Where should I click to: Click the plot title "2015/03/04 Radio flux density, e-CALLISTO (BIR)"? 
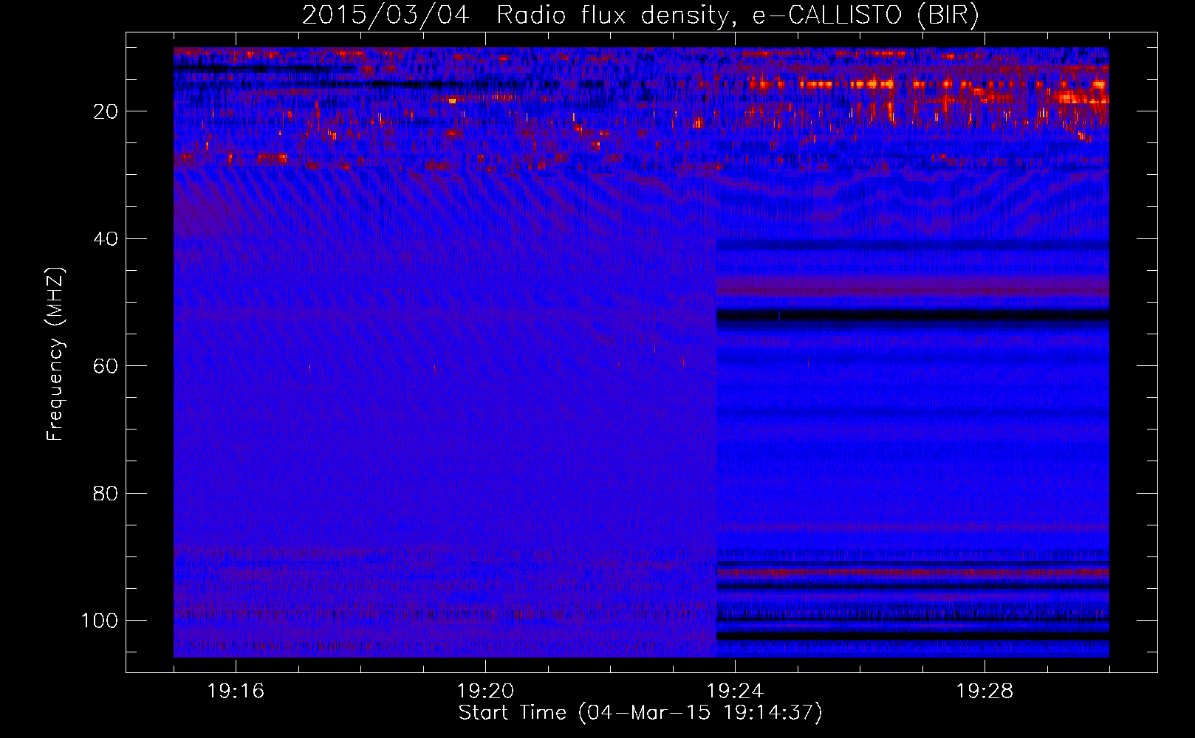pos(640,15)
